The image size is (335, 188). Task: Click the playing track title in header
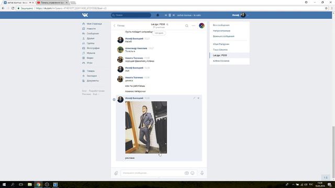point(189,15)
